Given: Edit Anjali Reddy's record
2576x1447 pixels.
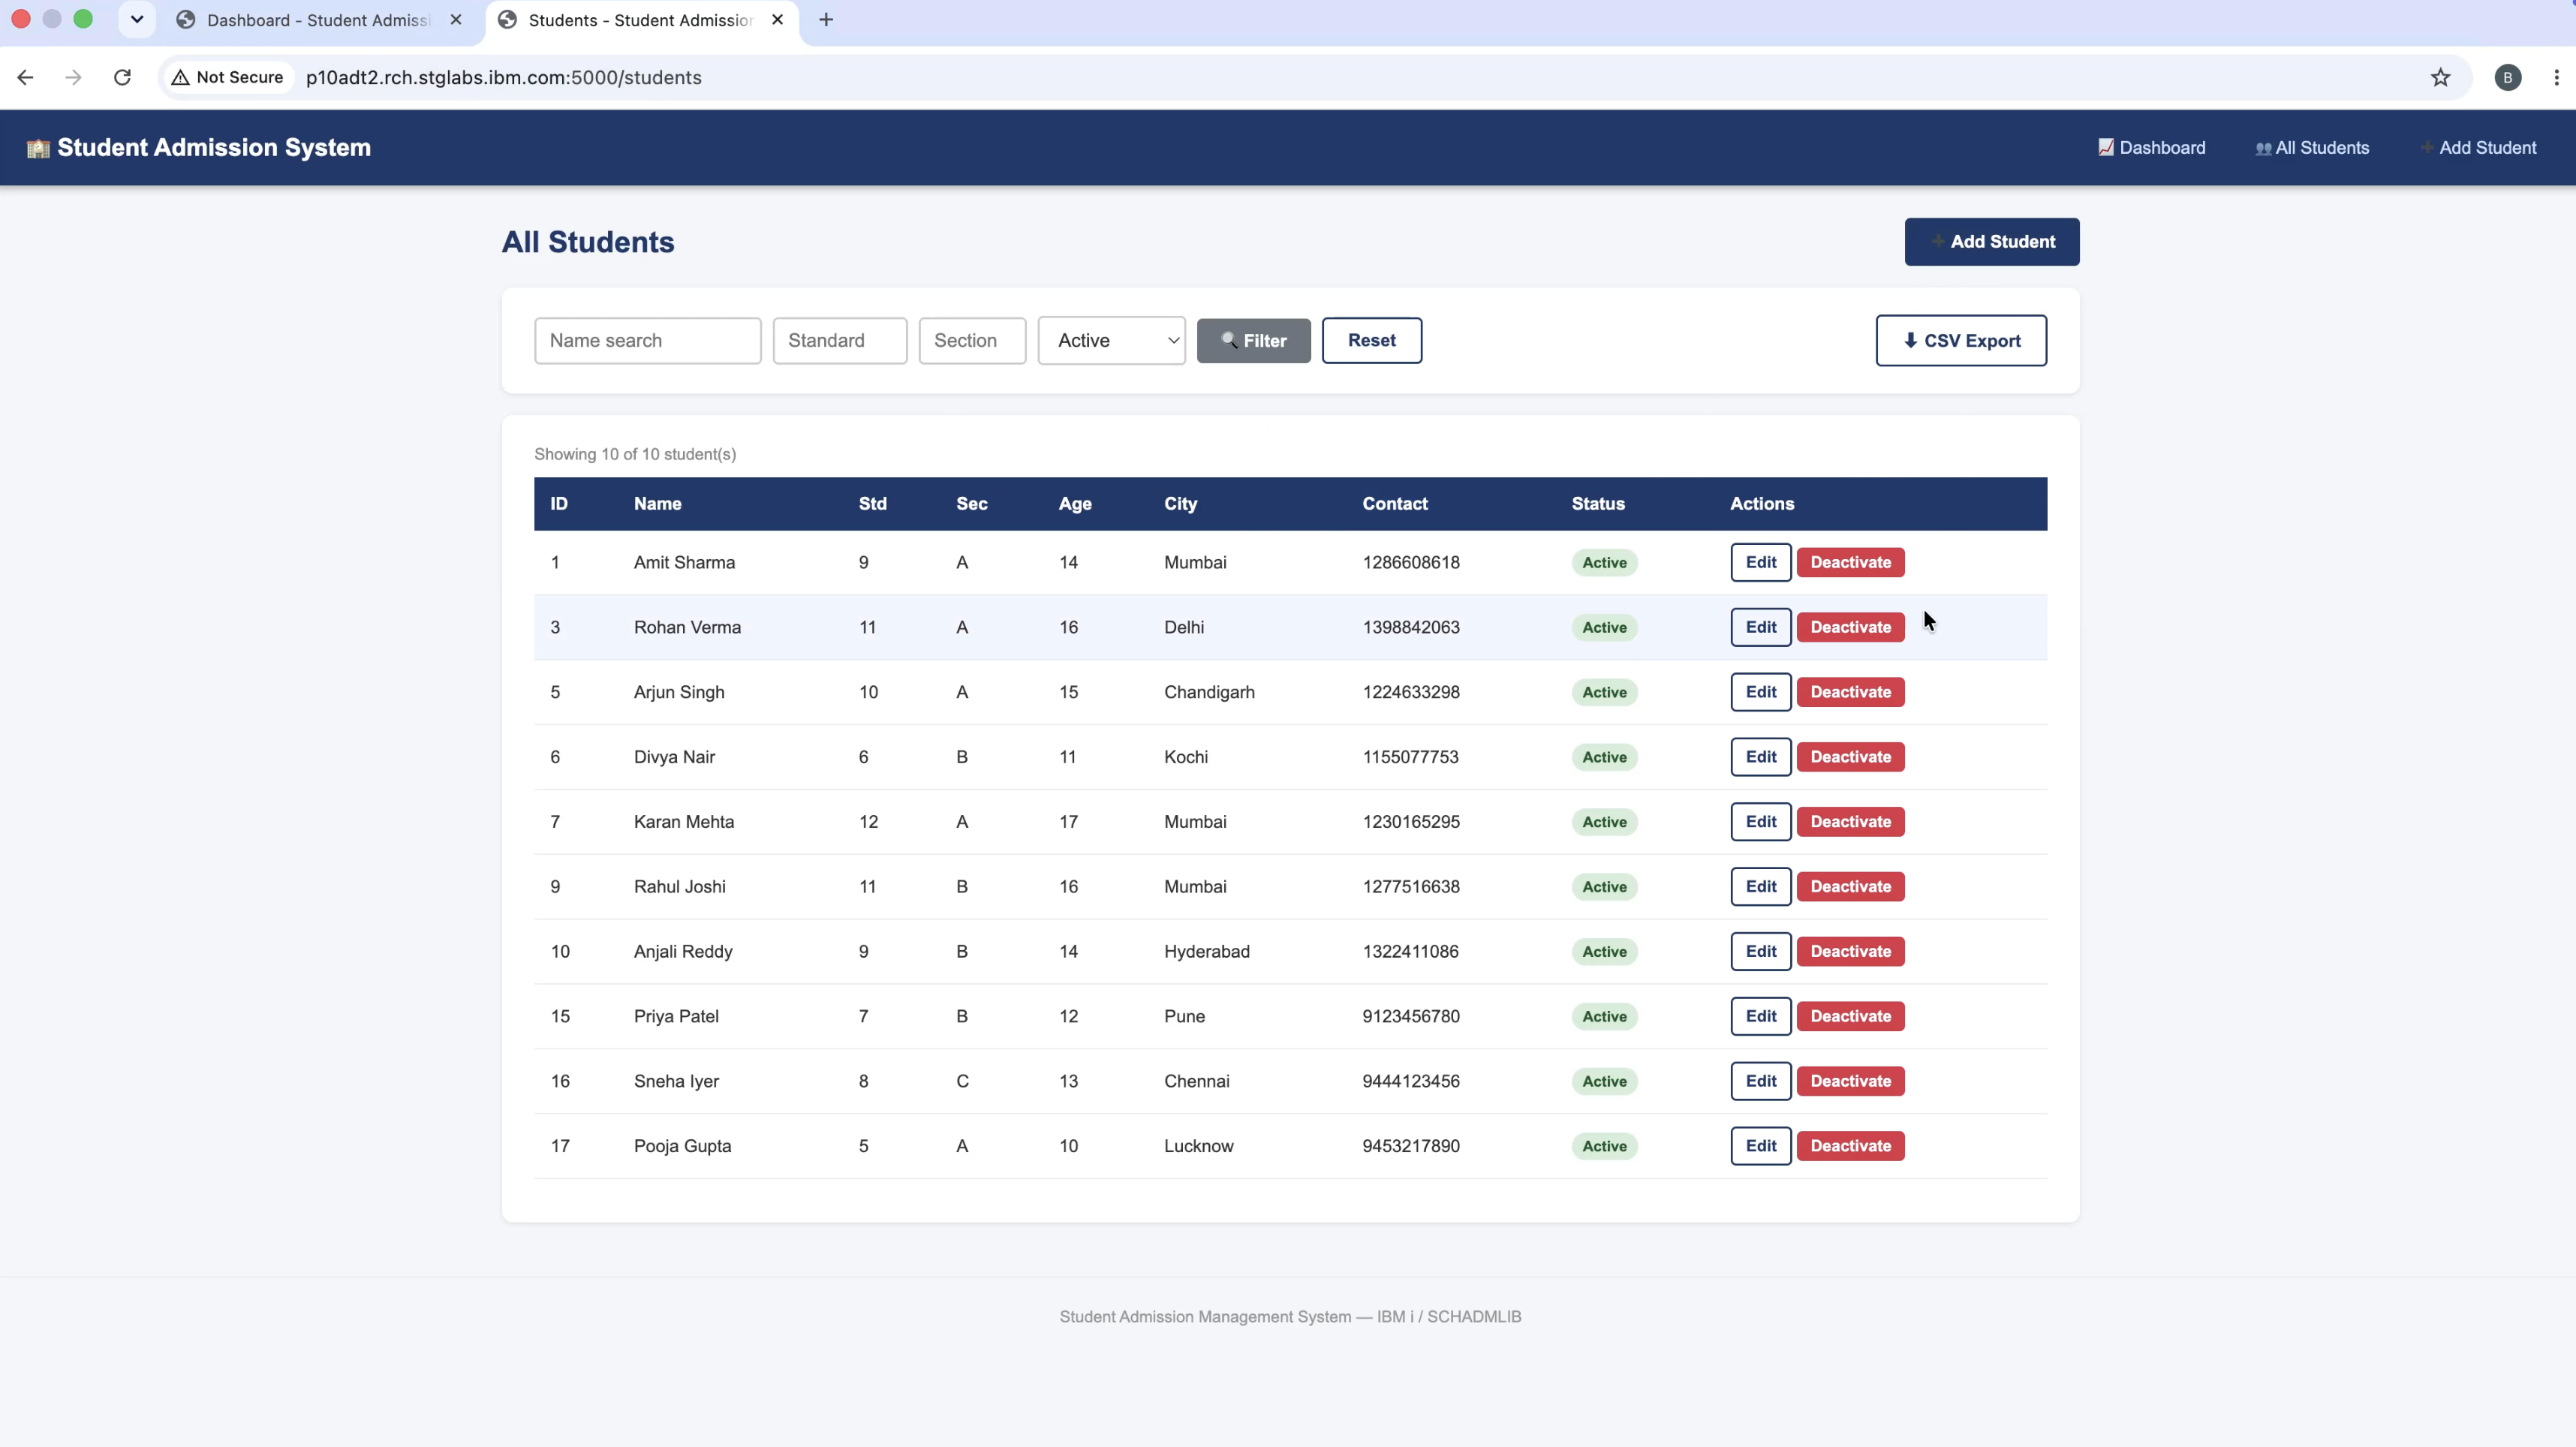Looking at the screenshot, I should (x=1760, y=952).
